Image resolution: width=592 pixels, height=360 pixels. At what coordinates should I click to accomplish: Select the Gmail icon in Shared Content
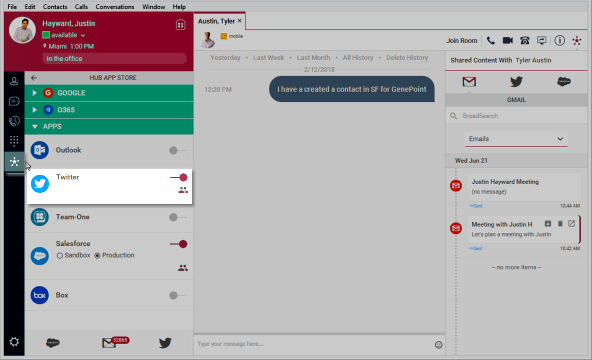tap(469, 81)
